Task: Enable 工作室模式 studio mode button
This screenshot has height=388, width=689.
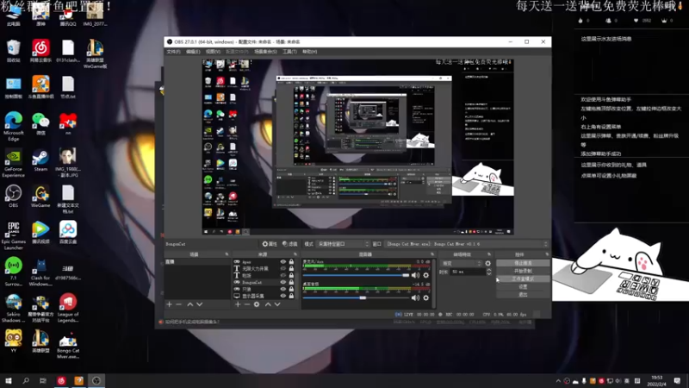Action: point(523,278)
